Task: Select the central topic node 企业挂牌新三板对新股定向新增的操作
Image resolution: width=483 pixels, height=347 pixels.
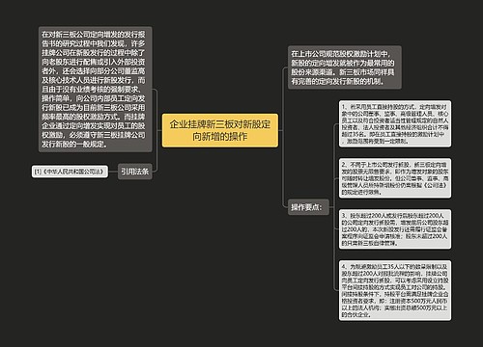Action: pyautogui.click(x=220, y=130)
